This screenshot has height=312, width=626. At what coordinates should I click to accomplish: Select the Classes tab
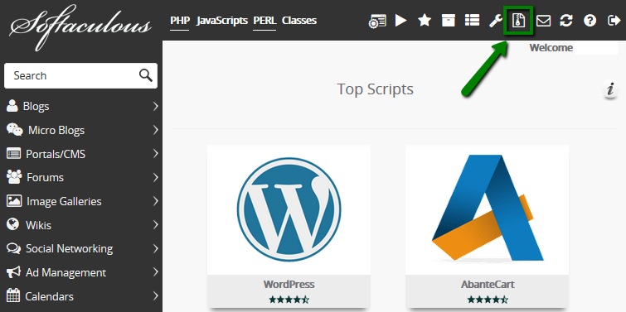pos(299,21)
